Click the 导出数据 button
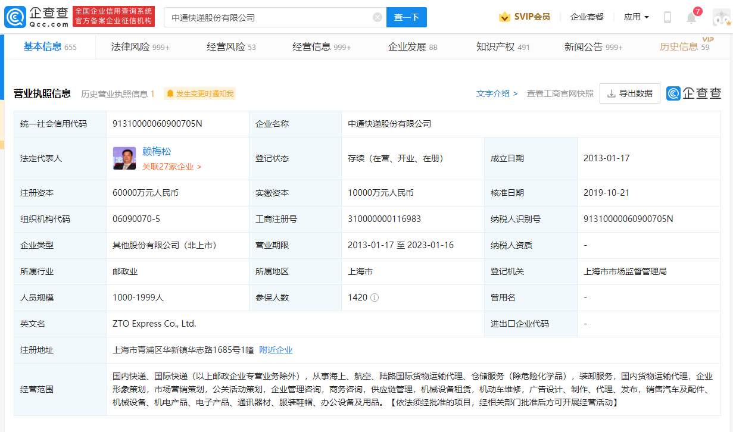 pyautogui.click(x=630, y=93)
